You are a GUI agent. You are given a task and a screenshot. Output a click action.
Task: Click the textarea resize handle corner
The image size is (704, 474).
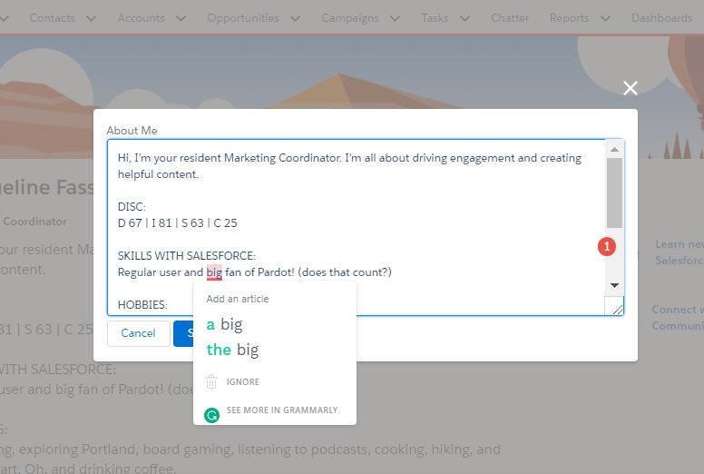pyautogui.click(x=617, y=308)
